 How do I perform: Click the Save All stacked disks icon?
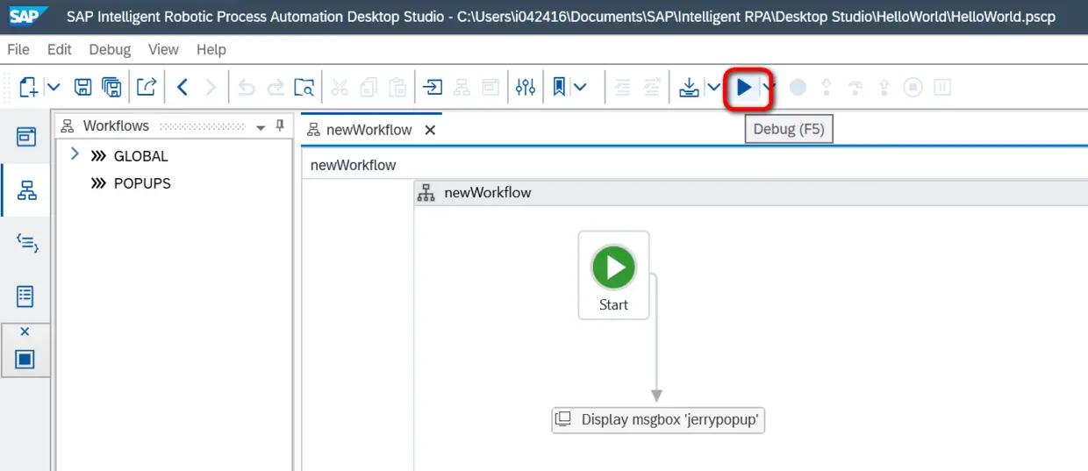point(111,87)
